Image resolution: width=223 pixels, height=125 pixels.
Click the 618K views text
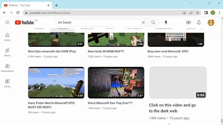[x=34, y=56]
